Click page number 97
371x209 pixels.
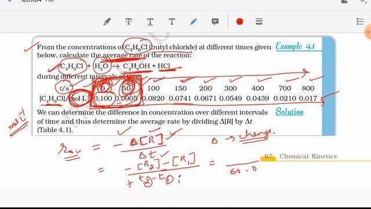(x=268, y=156)
